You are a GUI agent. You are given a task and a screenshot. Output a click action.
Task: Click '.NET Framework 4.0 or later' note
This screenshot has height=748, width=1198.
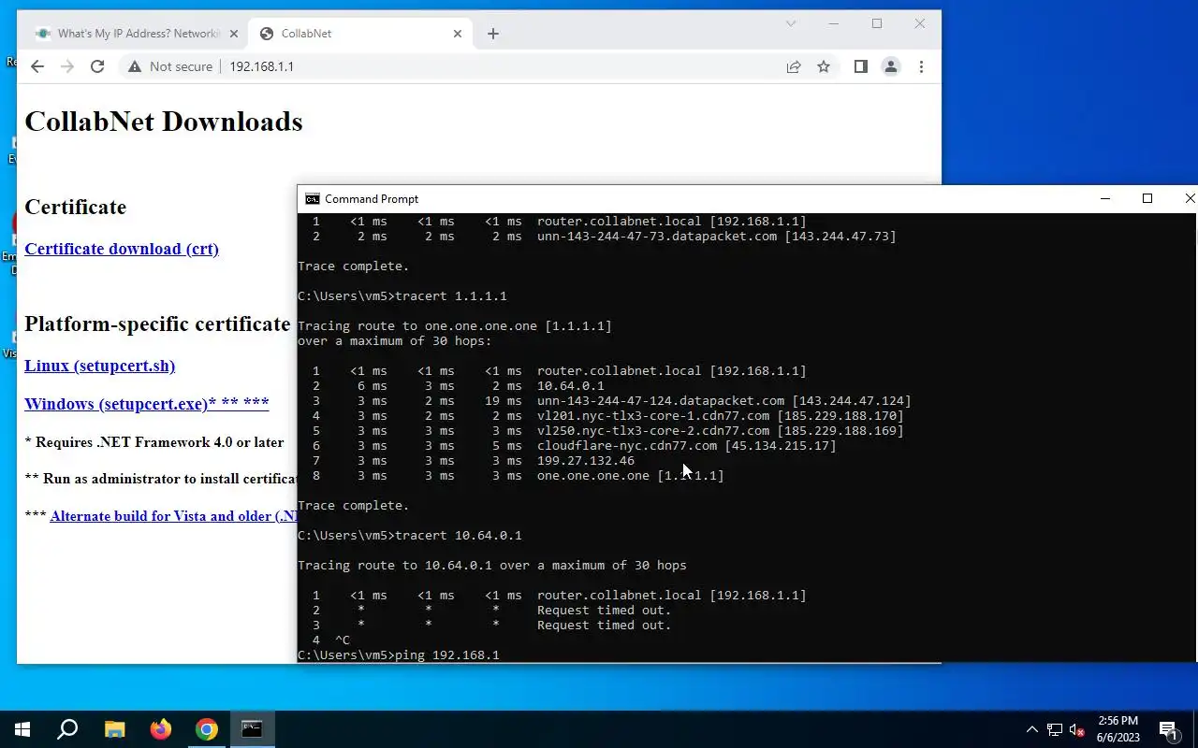coord(154,442)
